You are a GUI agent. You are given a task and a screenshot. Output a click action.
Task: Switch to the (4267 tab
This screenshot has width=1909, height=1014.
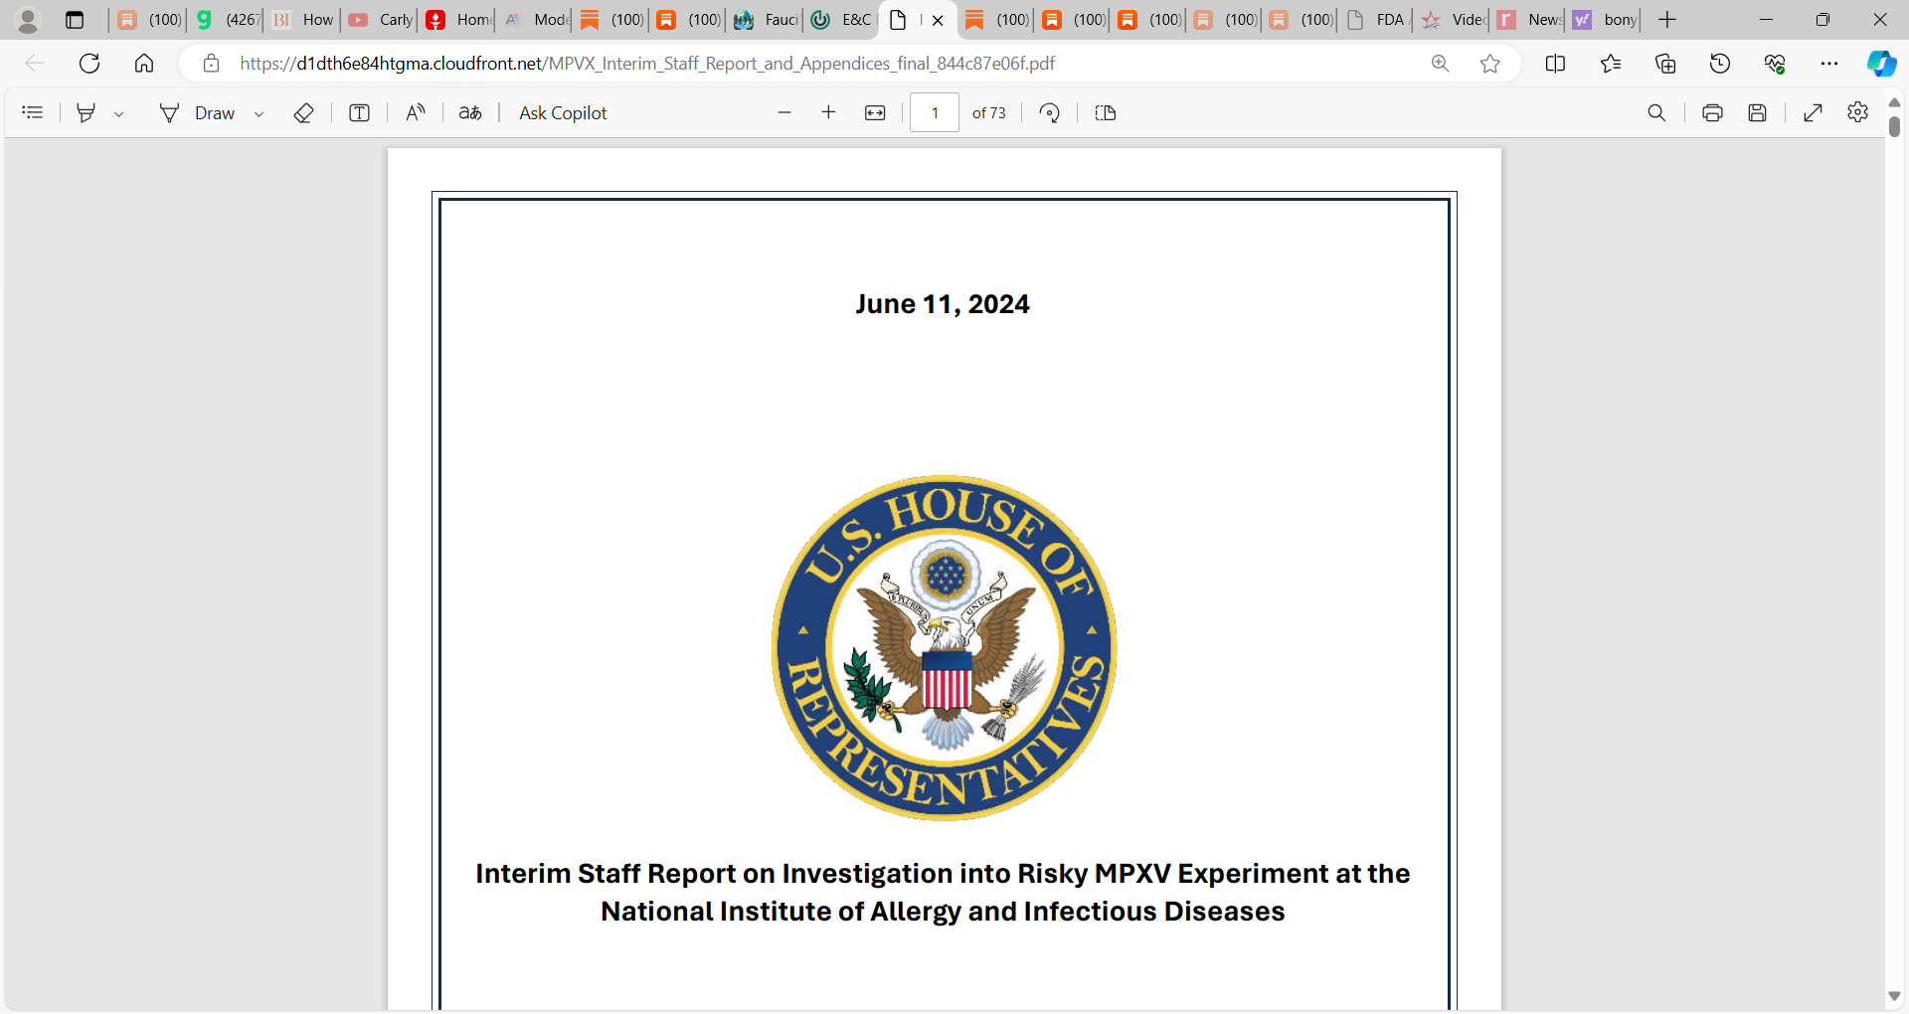tap(227, 20)
